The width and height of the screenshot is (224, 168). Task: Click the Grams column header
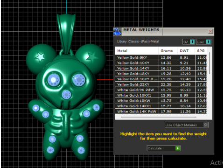click(x=168, y=51)
